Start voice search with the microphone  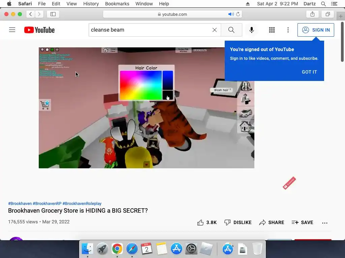pyautogui.click(x=251, y=30)
